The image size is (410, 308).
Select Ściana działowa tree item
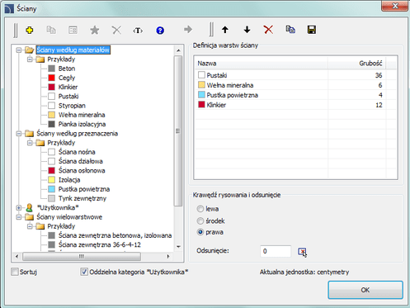tap(81, 161)
